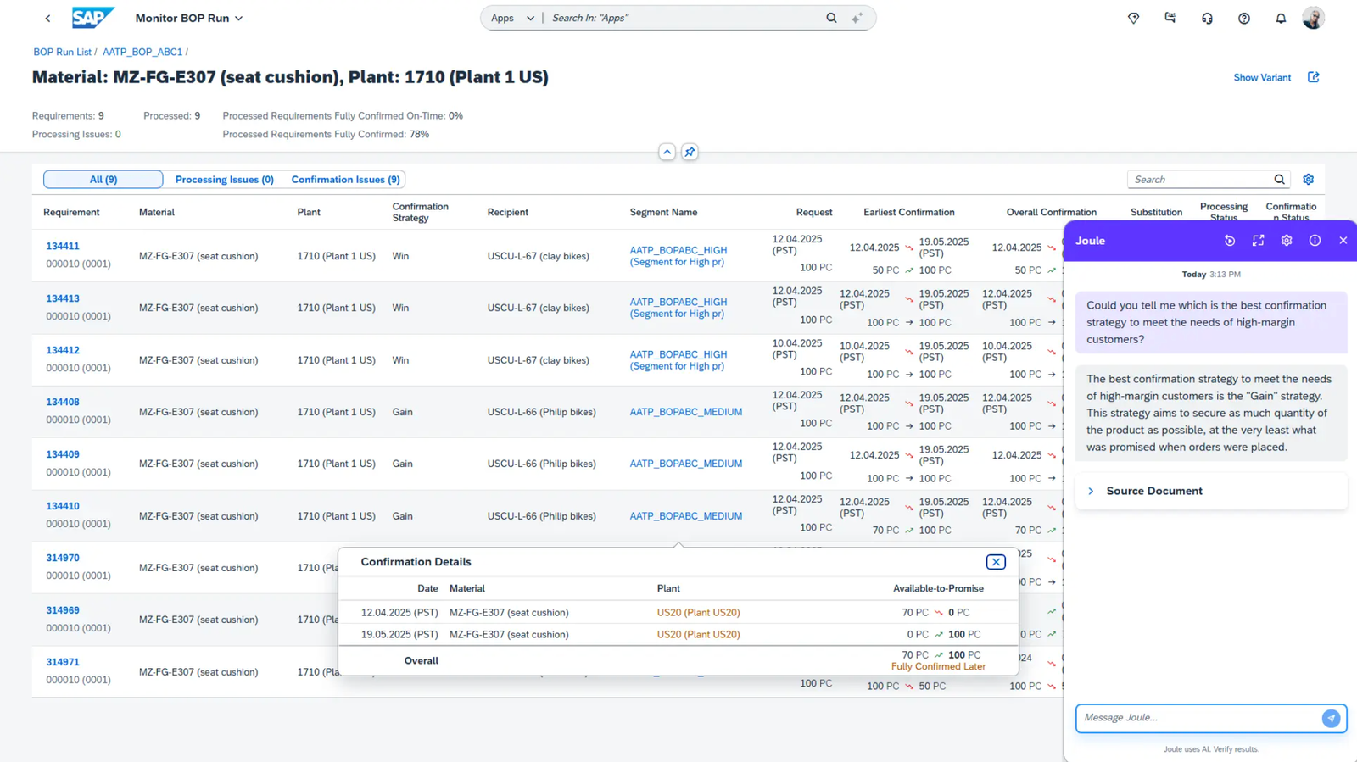Open Joule conversation history icon

point(1229,241)
